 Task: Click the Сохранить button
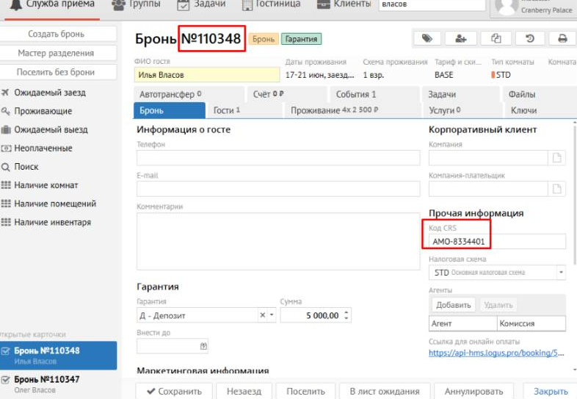[x=174, y=392]
